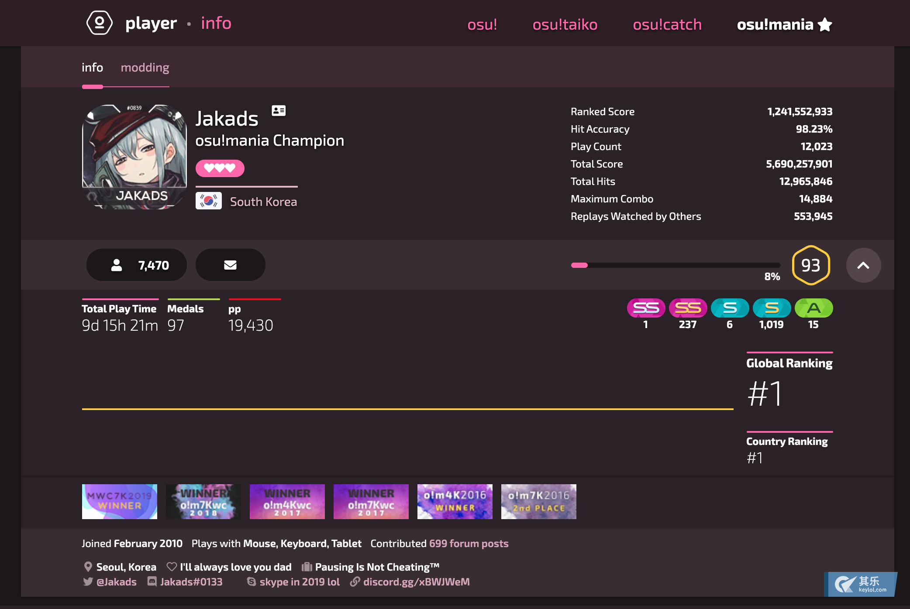Click the supporter hearts badge
Viewport: 910px width, 609px height.
pos(220,168)
